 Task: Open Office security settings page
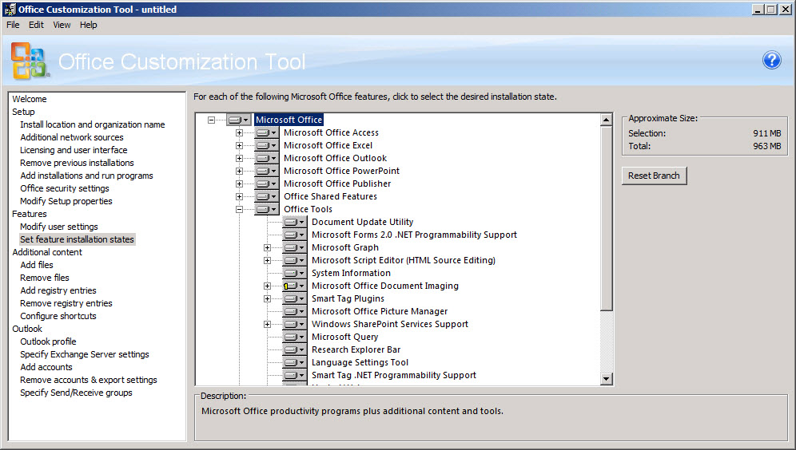(x=65, y=188)
